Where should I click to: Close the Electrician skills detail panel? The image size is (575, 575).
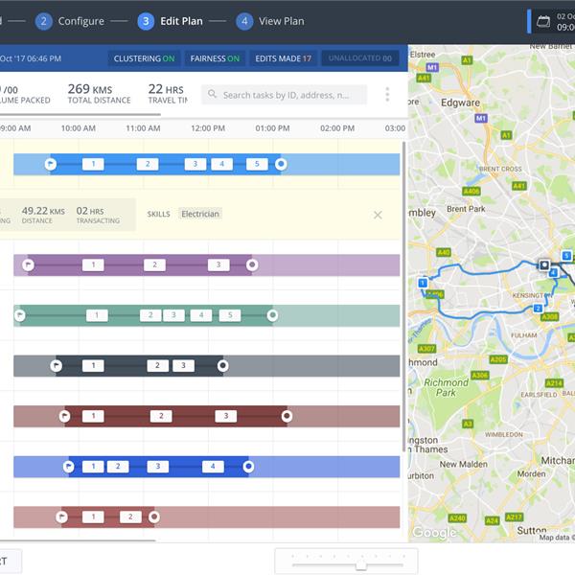[x=378, y=215]
